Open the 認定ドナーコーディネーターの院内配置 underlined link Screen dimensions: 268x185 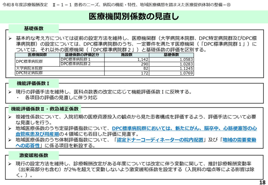click(160, 140)
